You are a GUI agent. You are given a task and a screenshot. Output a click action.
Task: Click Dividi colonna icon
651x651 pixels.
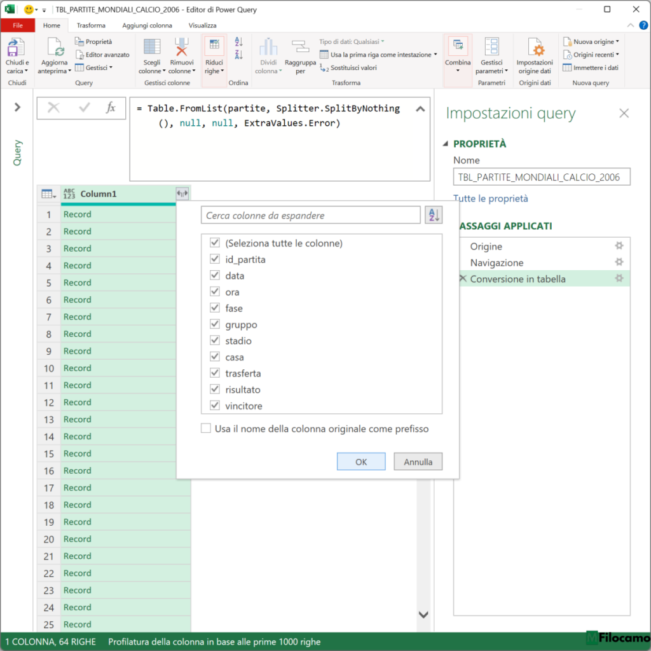268,46
